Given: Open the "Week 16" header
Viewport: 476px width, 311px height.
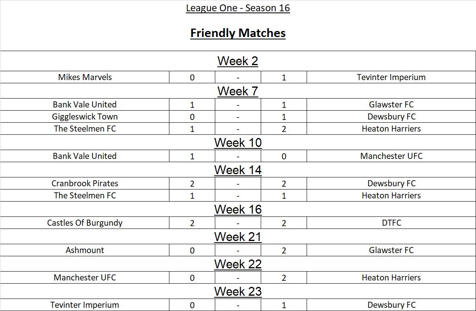Looking at the screenshot, I should pos(238,210).
